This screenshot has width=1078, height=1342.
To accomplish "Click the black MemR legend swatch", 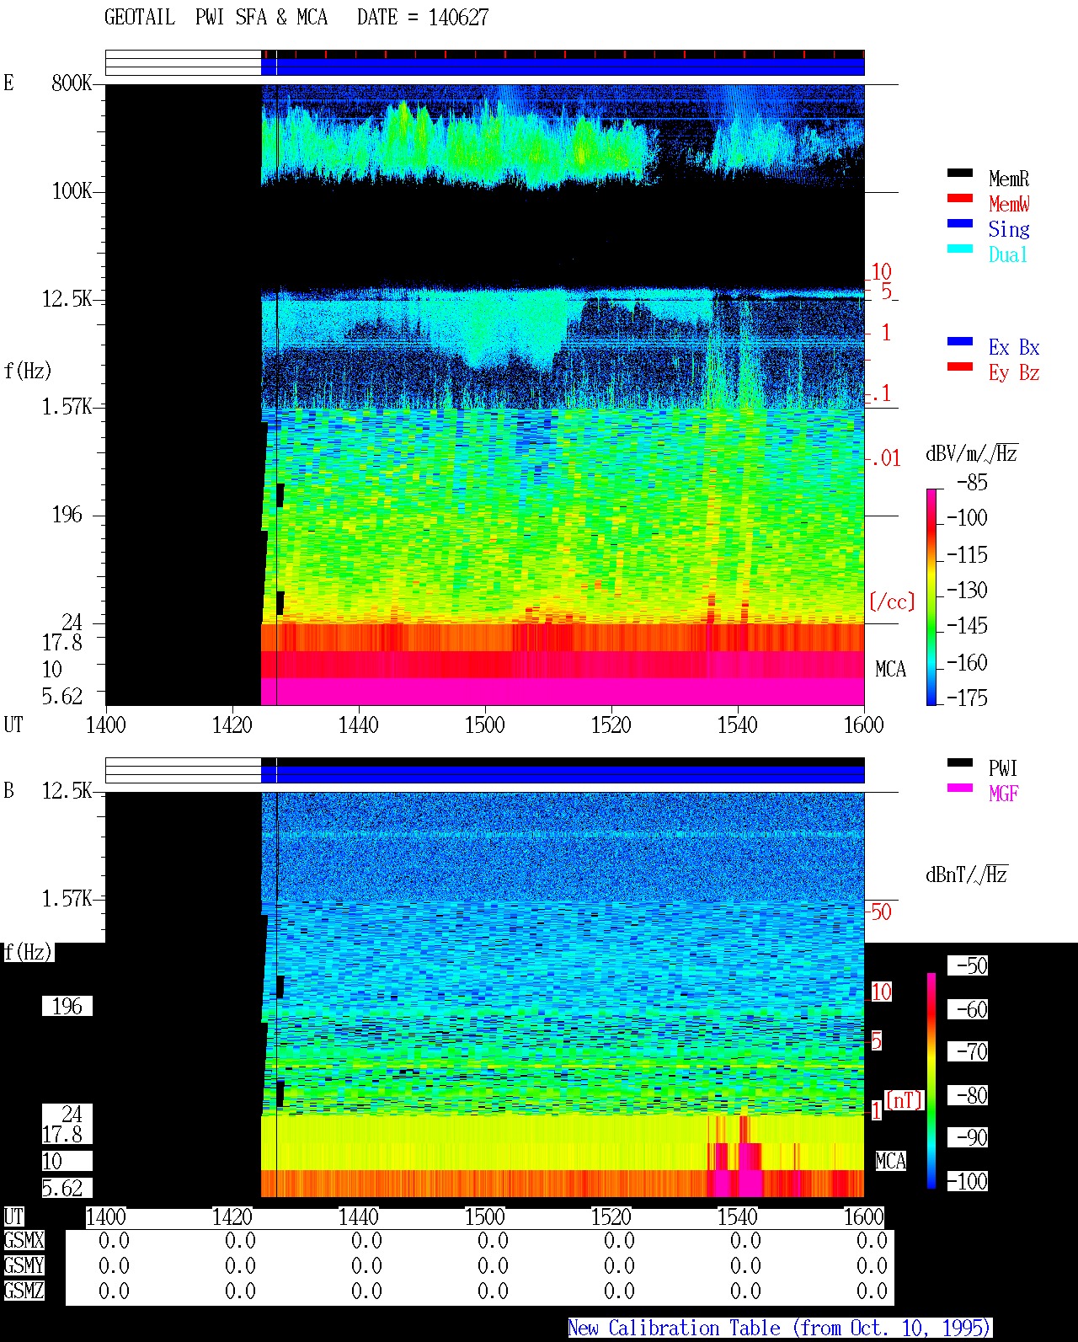I will click(x=960, y=174).
